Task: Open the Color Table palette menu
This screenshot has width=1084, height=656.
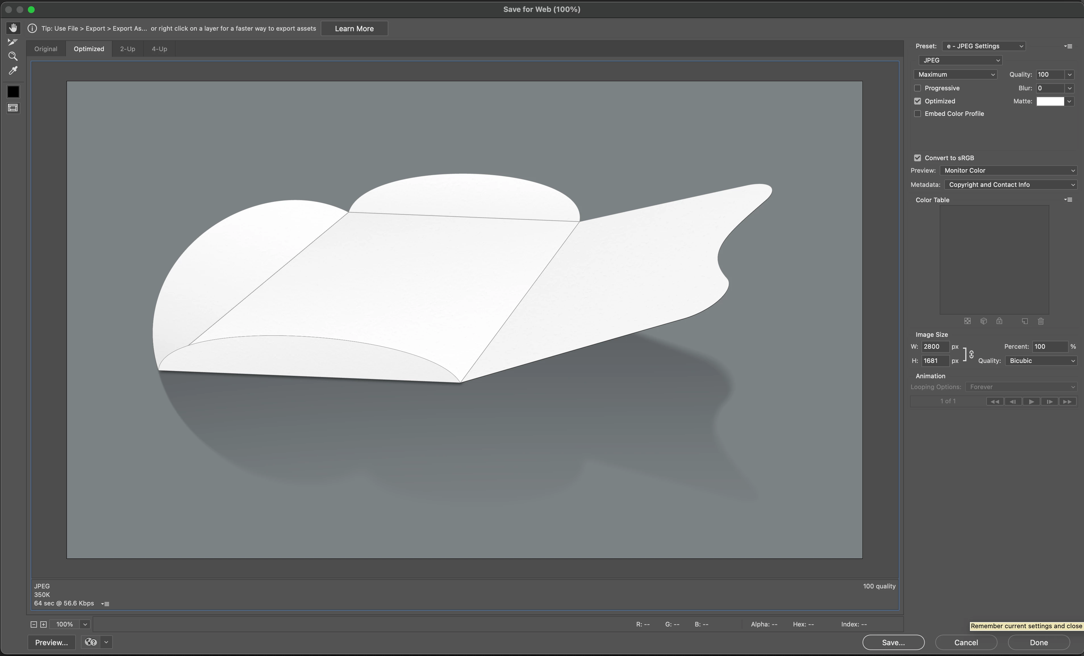Action: click(x=1068, y=200)
